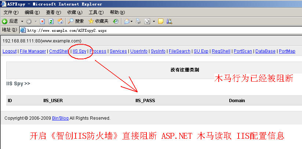Viewport: 302px width, 149px height.
Task: Open the 编辑(E) menu
Action: [32, 12]
